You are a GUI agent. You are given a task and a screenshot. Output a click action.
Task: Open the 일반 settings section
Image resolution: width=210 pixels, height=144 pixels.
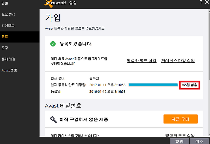pyautogui.click(x=5, y=3)
